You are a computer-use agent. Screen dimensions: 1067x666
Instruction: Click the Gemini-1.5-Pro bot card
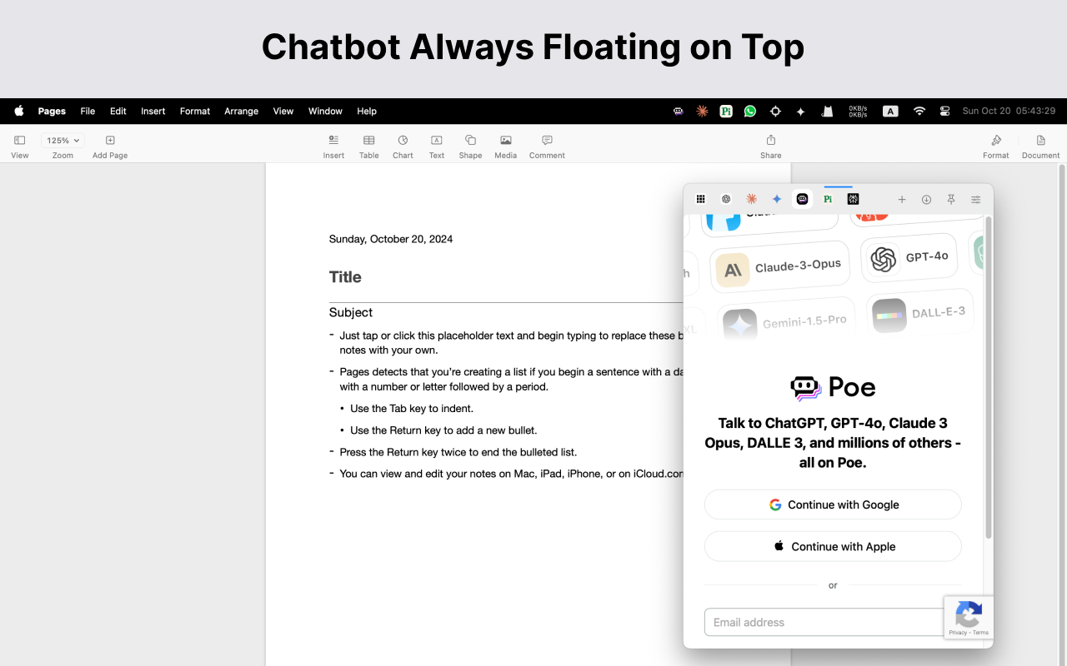coord(785,322)
